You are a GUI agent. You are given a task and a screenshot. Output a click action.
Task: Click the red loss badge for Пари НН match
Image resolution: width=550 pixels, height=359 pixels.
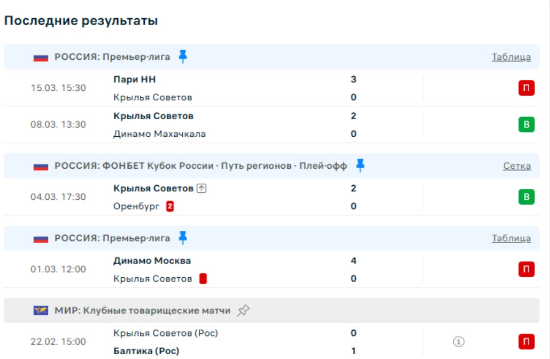pyautogui.click(x=526, y=88)
